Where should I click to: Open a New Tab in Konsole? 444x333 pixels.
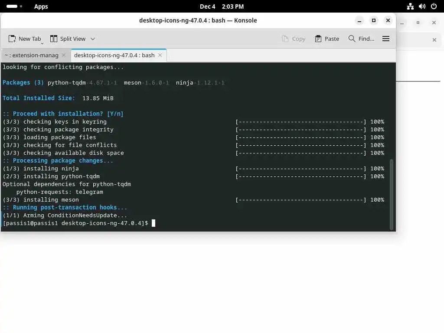[25, 39]
